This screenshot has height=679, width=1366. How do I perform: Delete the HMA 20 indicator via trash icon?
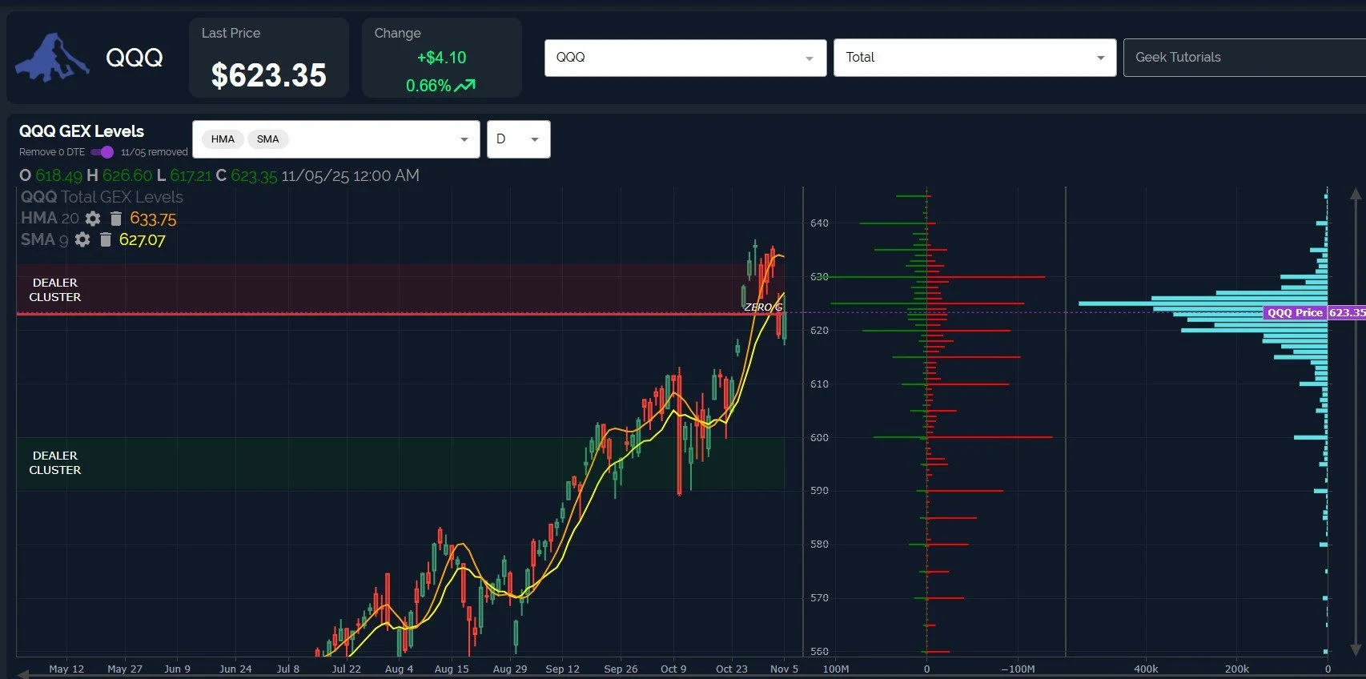click(115, 219)
